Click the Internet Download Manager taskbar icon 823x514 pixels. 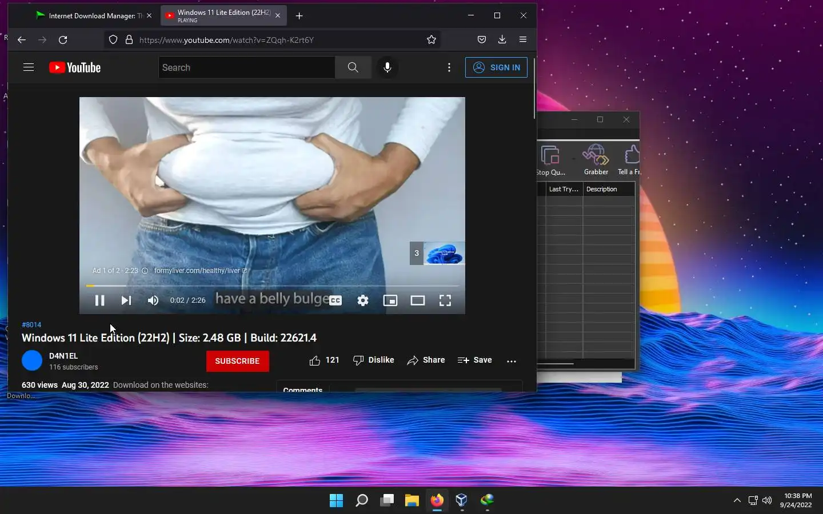[x=487, y=500]
